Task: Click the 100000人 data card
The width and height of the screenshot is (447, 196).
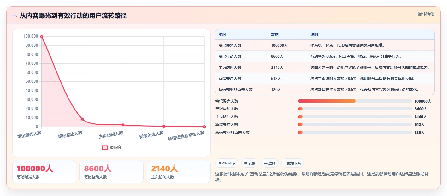Action: coord(44,172)
